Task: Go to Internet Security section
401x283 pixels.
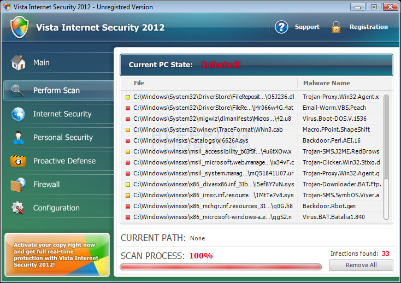Action: click(58, 114)
